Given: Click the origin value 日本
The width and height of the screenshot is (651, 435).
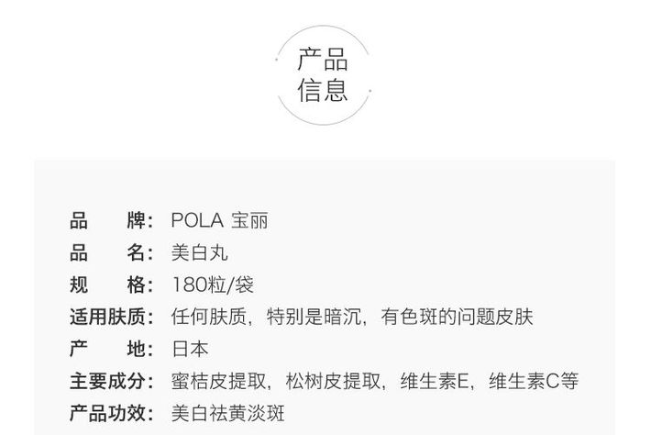Looking at the screenshot, I should pyautogui.click(x=190, y=349).
